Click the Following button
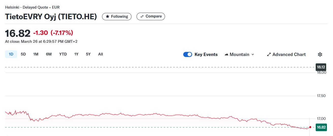The image size is (333, 136). click(117, 16)
